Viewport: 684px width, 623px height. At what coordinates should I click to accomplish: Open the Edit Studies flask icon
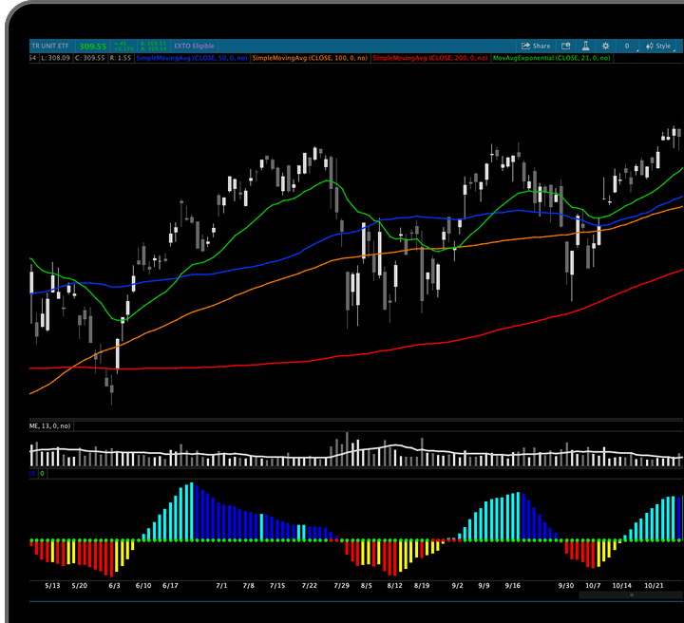586,46
